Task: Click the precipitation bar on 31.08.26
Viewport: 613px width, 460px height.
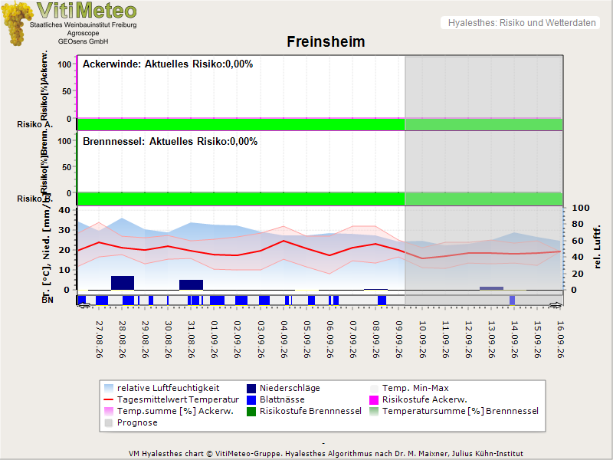Action: click(191, 284)
